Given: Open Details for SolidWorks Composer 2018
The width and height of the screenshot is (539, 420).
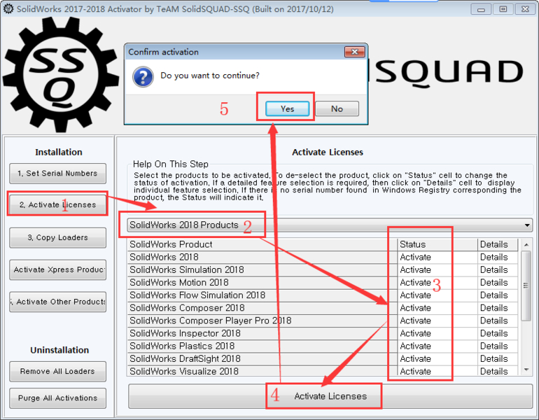Looking at the screenshot, I should 498,308.
